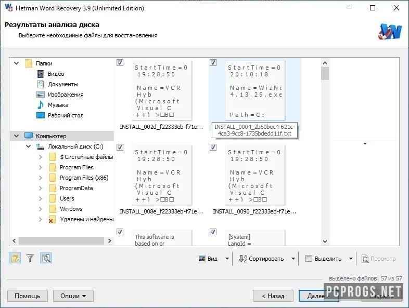Expand the $ Системные файлы folder

click(40, 157)
